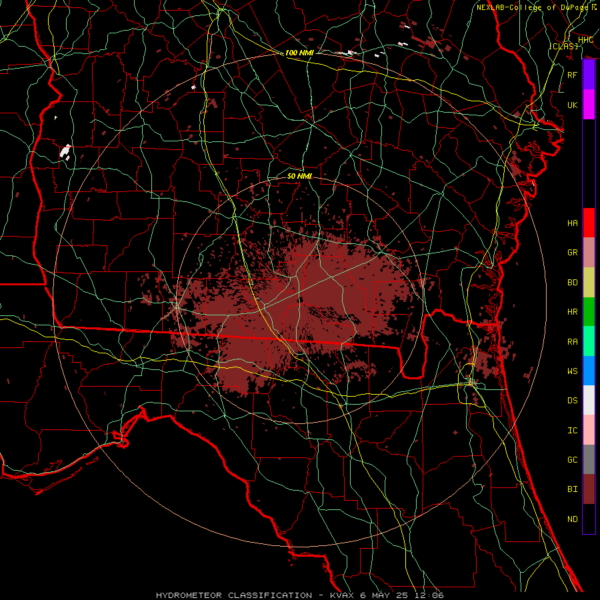
Task: Pick the RA light-green legend swatch
Action: point(589,341)
